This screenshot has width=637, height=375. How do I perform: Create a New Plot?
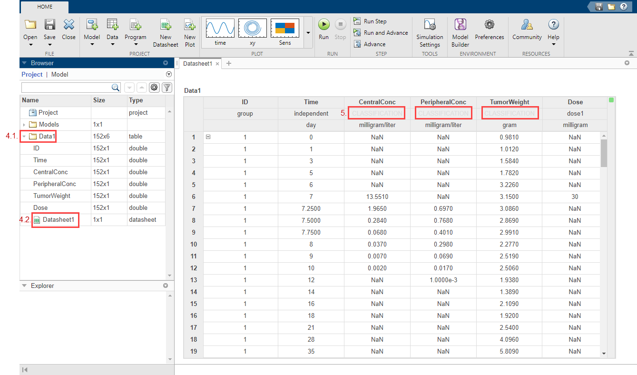(190, 25)
